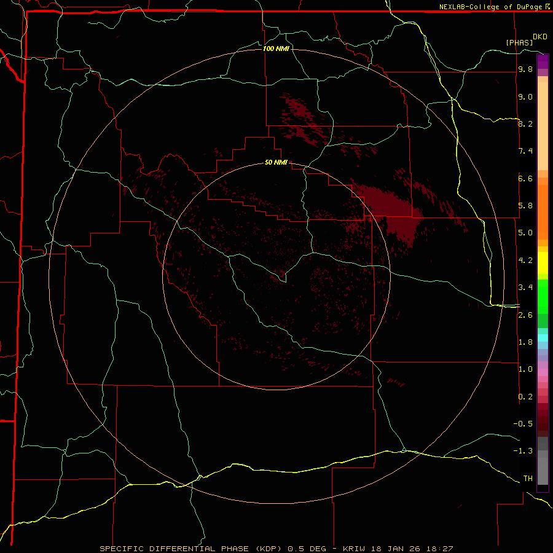Pick the bright green segment of the color bar
The height and width of the screenshot is (553, 553).
pos(543,296)
